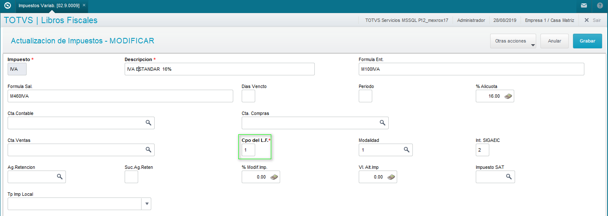Edit the Cpo del L.F. field

[248, 150]
